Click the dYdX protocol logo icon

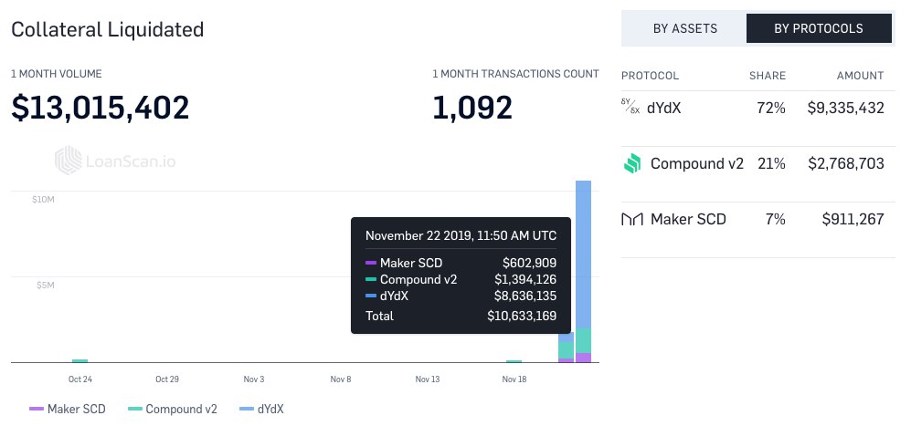630,106
